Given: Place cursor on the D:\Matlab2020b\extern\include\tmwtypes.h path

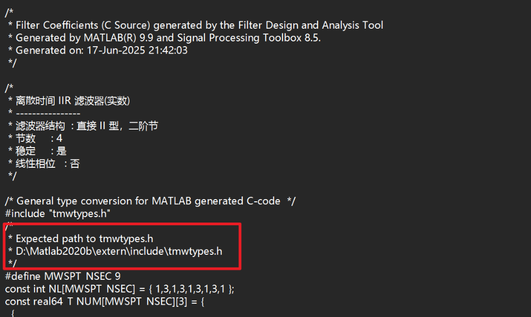Looking at the screenshot, I should (x=119, y=251).
